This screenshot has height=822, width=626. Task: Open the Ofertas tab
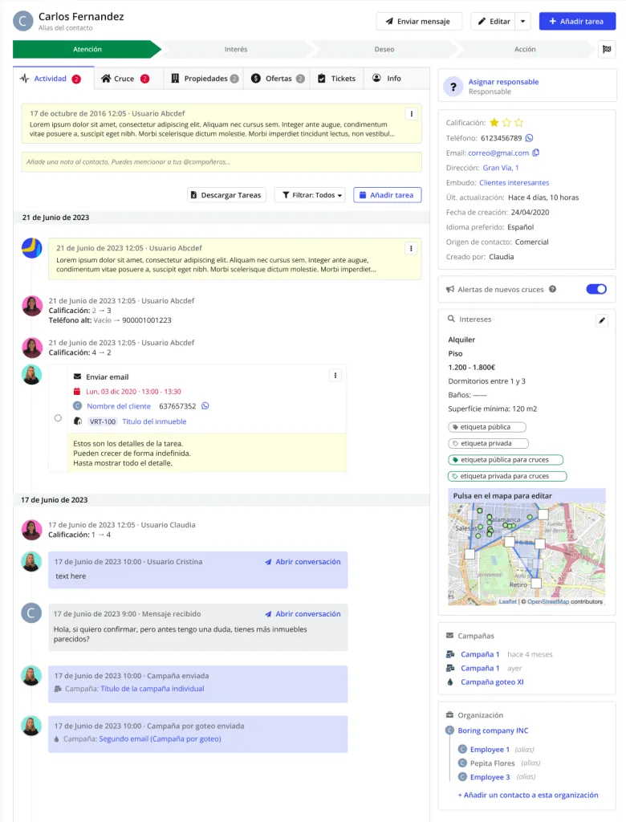[x=277, y=79]
